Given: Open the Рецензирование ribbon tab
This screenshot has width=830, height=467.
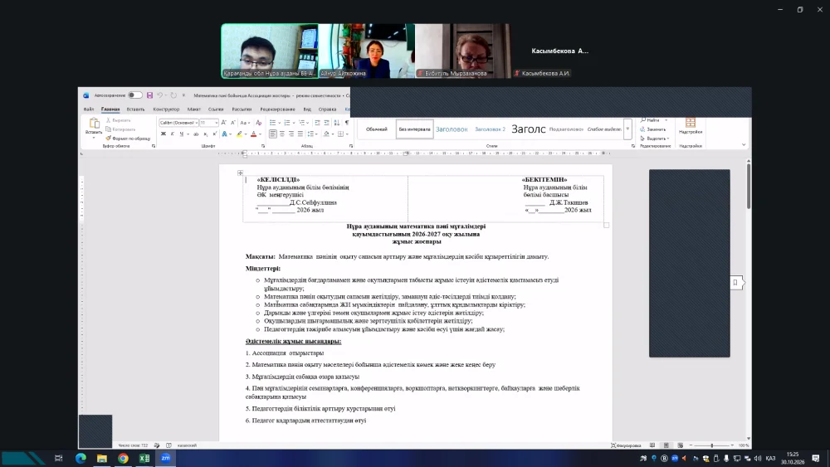Looking at the screenshot, I should [x=277, y=109].
